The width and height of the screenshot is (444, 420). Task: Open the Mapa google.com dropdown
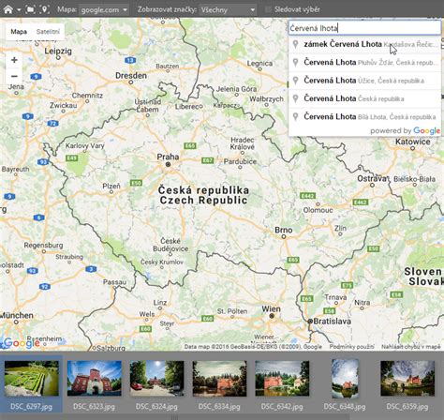pos(104,10)
